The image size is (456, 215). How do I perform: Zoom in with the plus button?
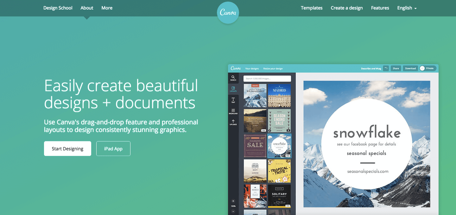[x=233, y=201]
